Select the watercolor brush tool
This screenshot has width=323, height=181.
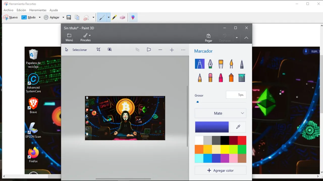tap(231, 64)
